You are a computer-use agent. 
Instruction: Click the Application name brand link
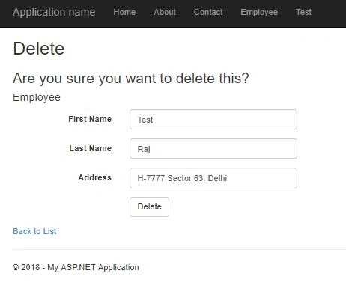pyautogui.click(x=54, y=12)
